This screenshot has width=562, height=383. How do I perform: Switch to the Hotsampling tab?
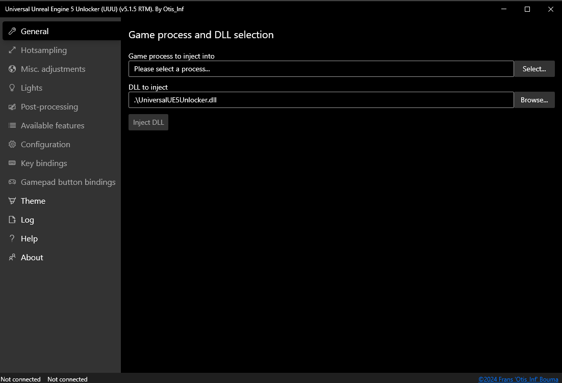(62, 50)
